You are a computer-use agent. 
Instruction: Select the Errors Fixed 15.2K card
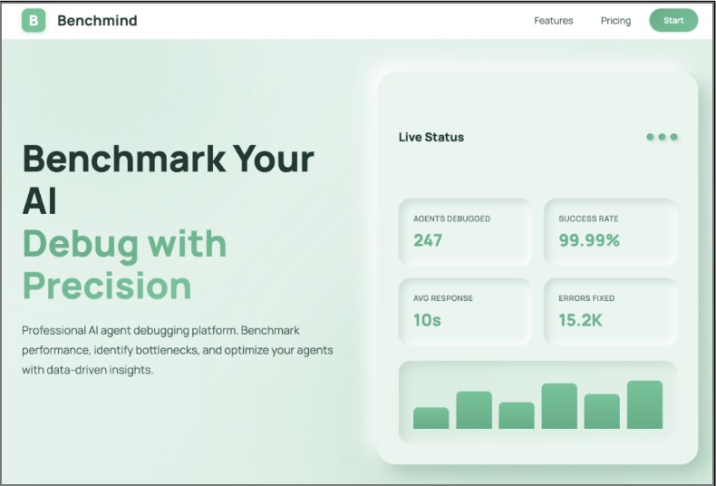coord(610,312)
